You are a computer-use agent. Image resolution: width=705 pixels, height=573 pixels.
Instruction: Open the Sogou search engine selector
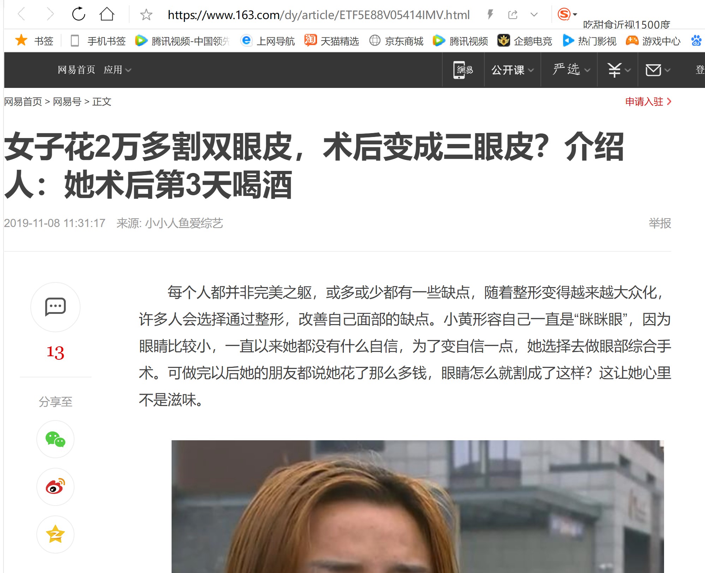coord(567,14)
